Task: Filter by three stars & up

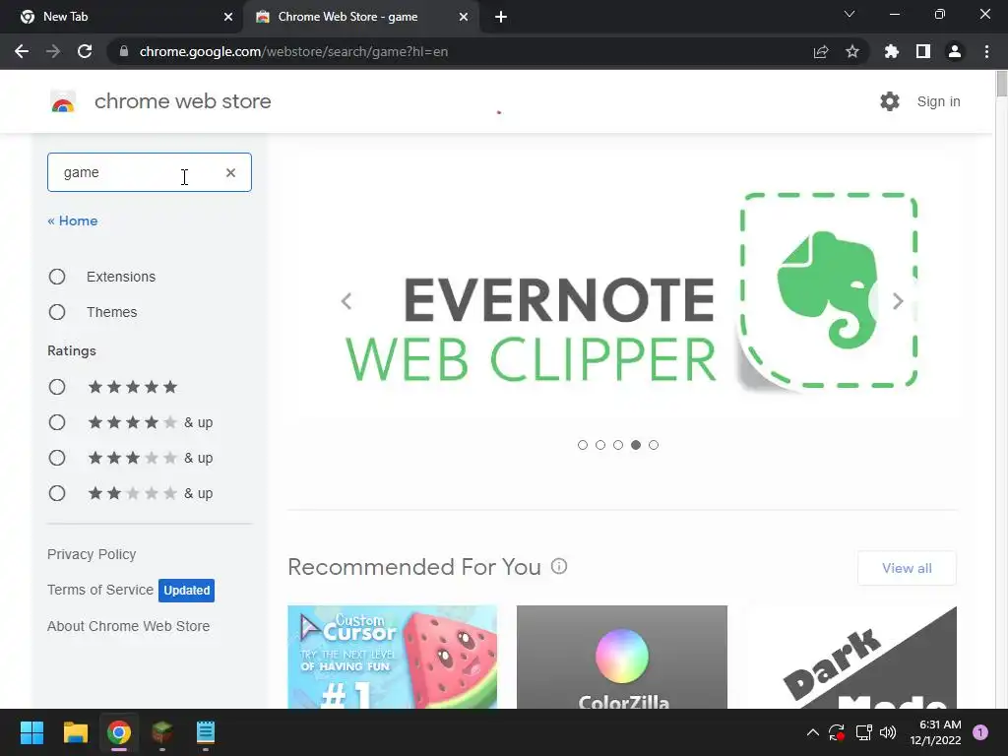Action: pyautogui.click(x=57, y=457)
